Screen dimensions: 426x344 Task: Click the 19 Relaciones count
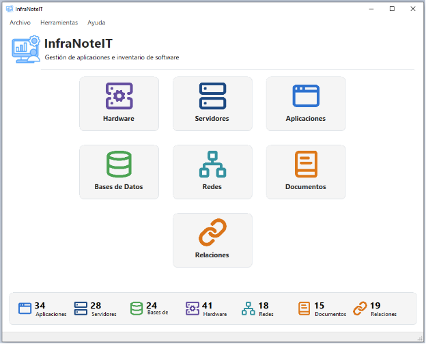tap(375, 305)
